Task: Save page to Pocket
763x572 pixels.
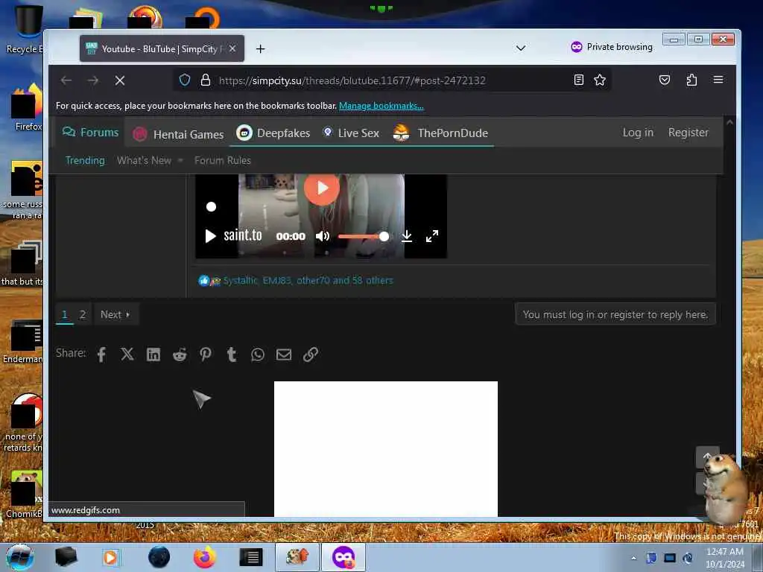Action: coord(664,80)
